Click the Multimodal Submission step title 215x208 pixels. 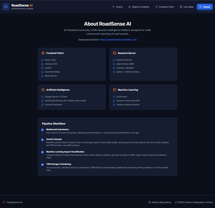(x=57, y=129)
